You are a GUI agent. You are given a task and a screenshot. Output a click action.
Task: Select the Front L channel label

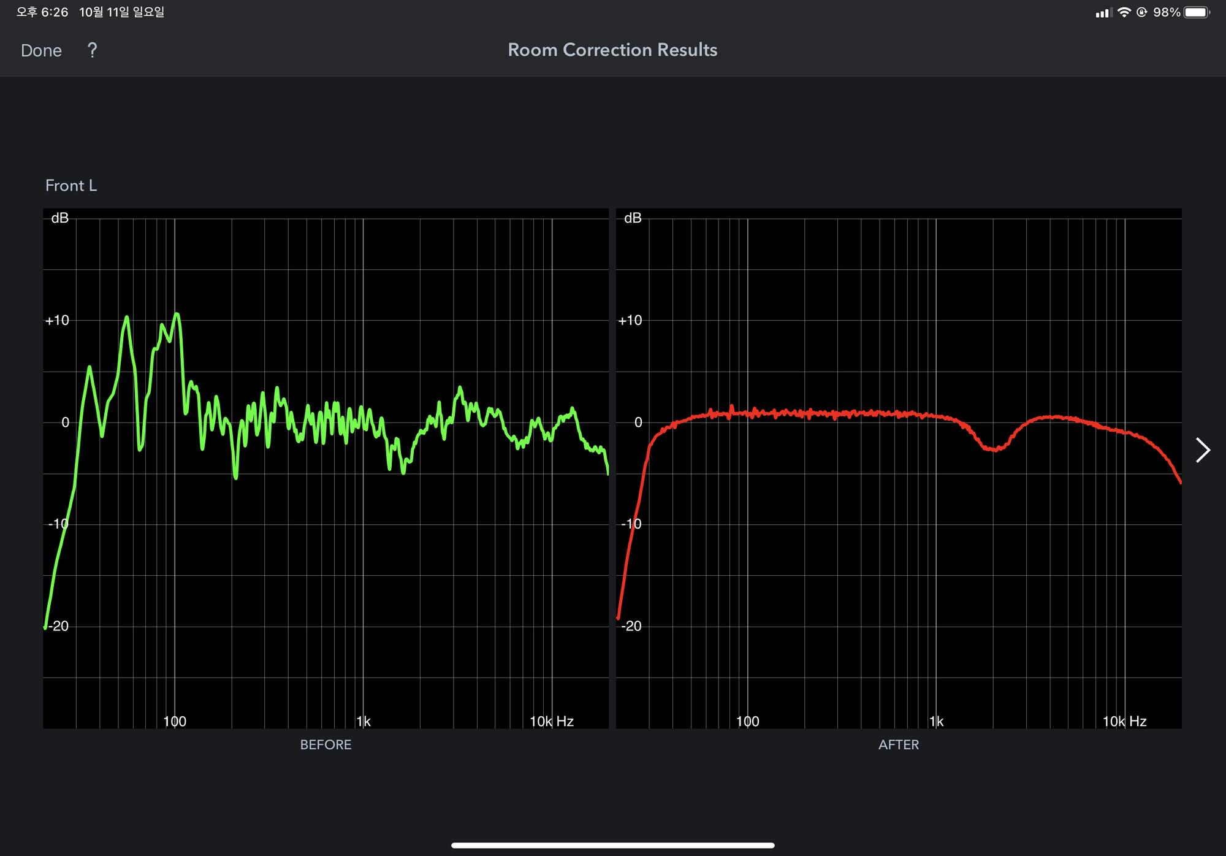71,186
